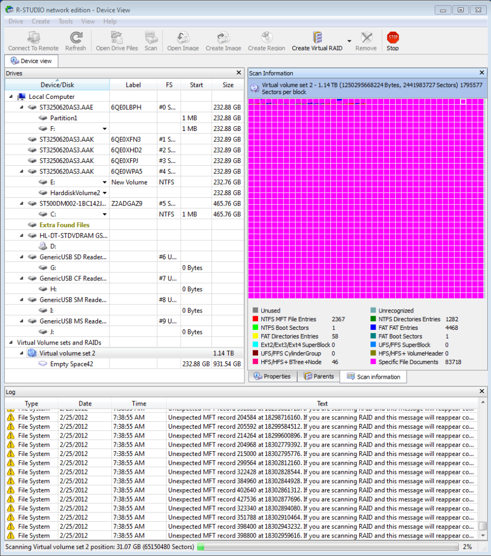The width and height of the screenshot is (491, 556).
Task: Open the dropdown arrow beside HarddiskVolume2
Action: pos(105,193)
